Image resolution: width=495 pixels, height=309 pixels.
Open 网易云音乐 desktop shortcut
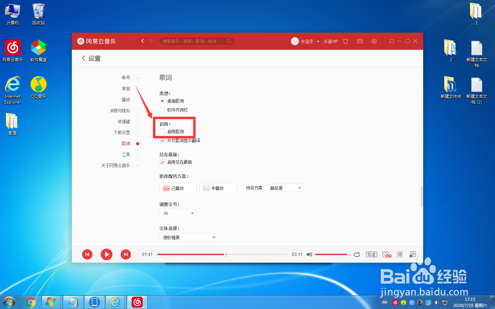pyautogui.click(x=13, y=50)
